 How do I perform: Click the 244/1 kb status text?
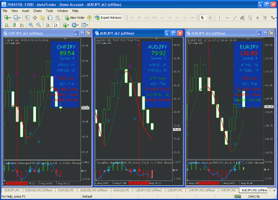coord(254,196)
